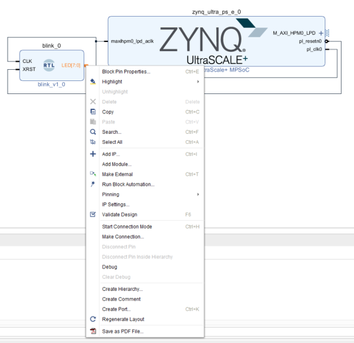Click the Highlight marker icon in menu

click(93, 82)
